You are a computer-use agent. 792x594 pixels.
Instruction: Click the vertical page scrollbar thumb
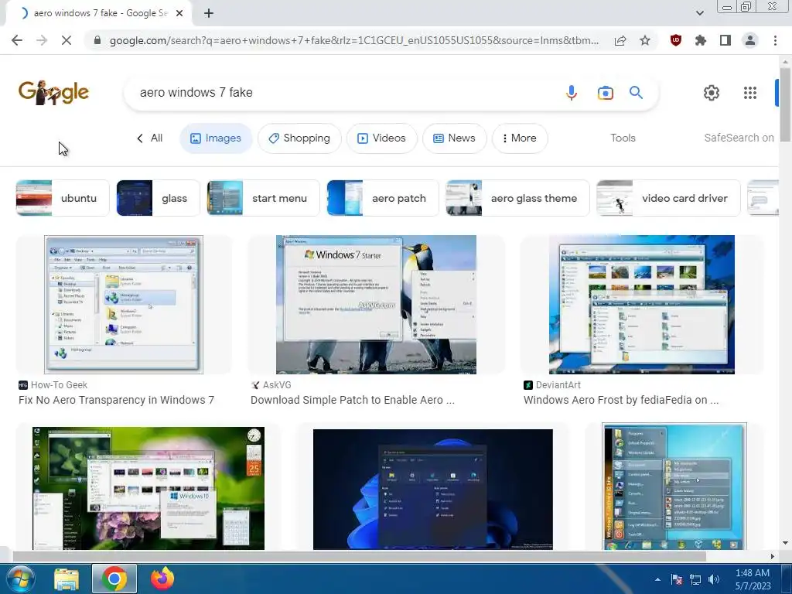[x=785, y=104]
